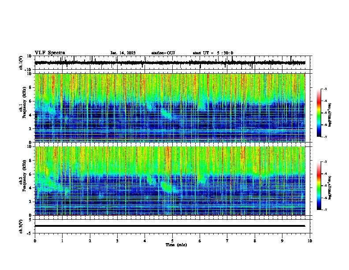
Task: Click the "-6" label on ch.2 color bar
Action: pos(325,198)
